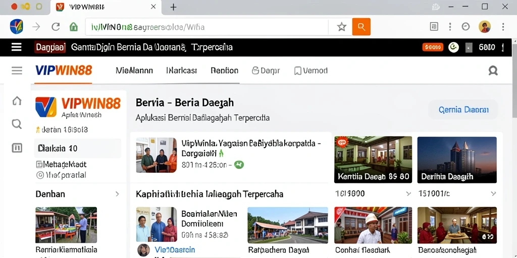Open the VipWinla article thumbnail
The image size is (517, 258).
157,155
